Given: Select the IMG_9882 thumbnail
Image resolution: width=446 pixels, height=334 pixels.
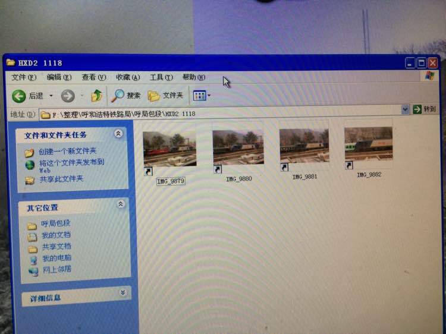Looking at the screenshot, I should [x=369, y=144].
